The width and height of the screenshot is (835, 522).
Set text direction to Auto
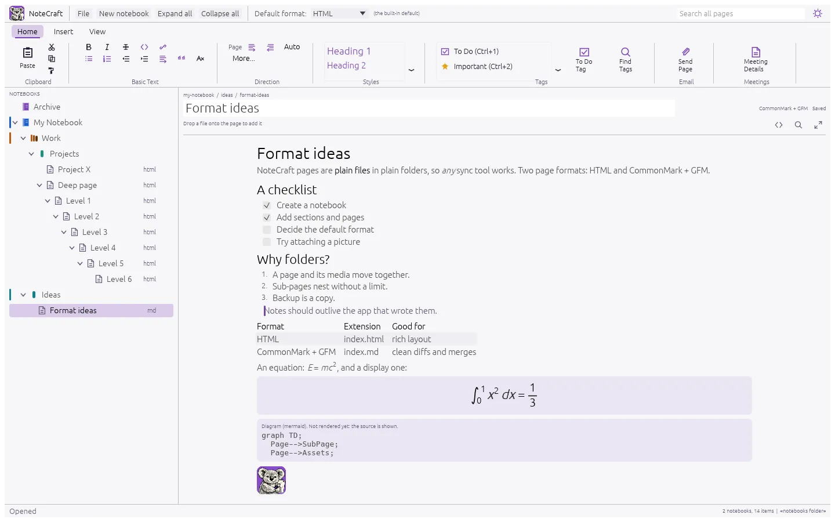point(292,47)
